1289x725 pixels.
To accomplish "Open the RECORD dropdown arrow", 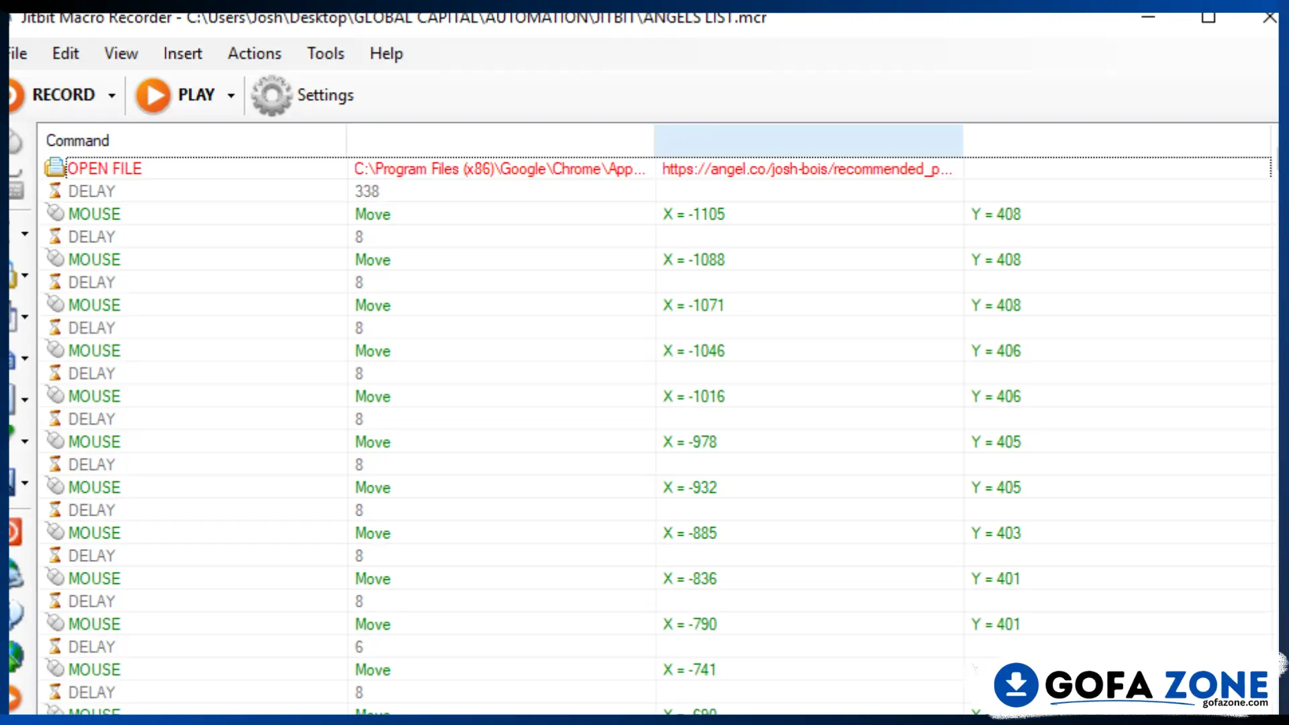I will click(x=112, y=96).
